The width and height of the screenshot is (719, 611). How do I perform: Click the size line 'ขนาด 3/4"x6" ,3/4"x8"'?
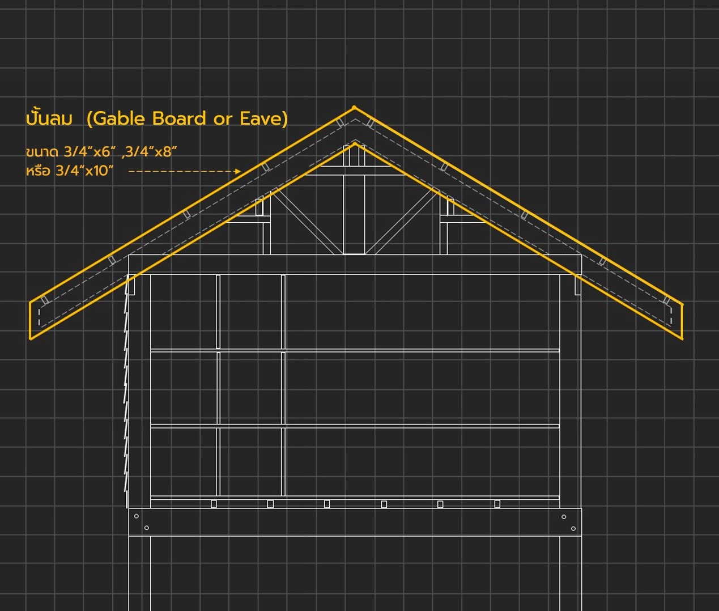point(101,152)
